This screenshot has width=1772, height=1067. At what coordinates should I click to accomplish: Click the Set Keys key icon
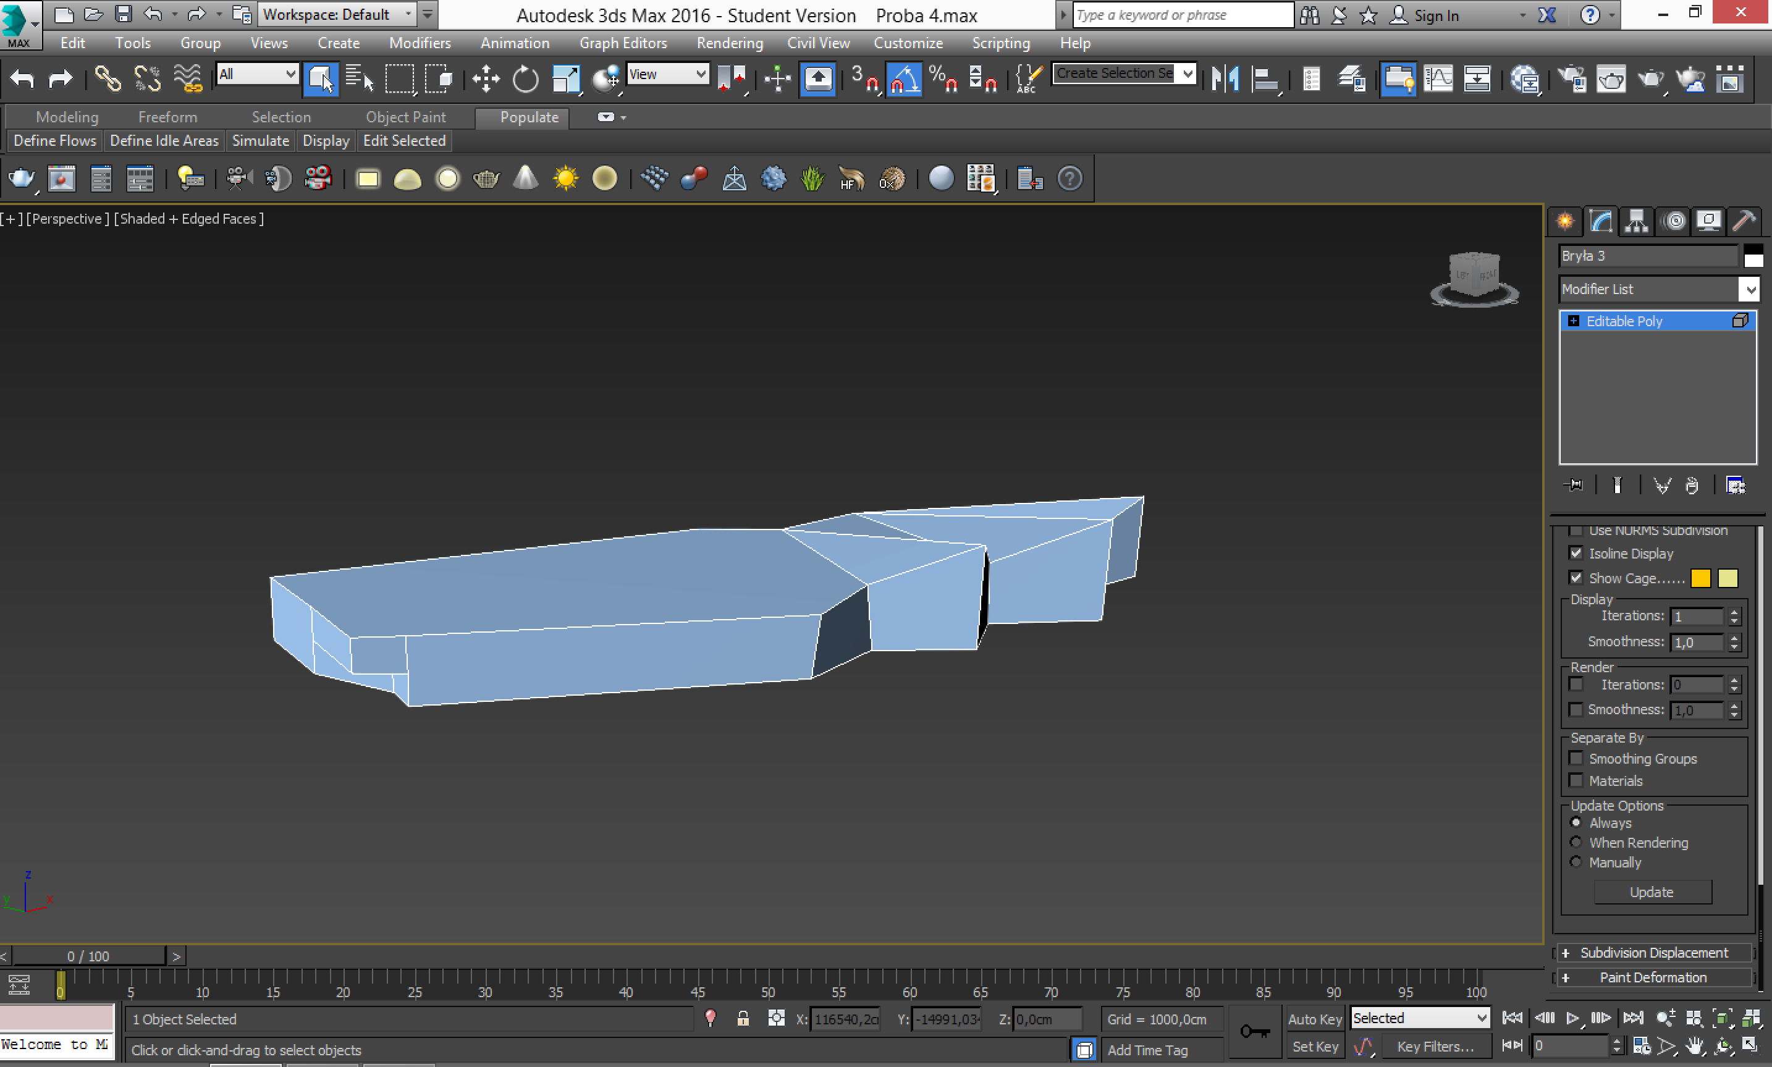1255,1032
